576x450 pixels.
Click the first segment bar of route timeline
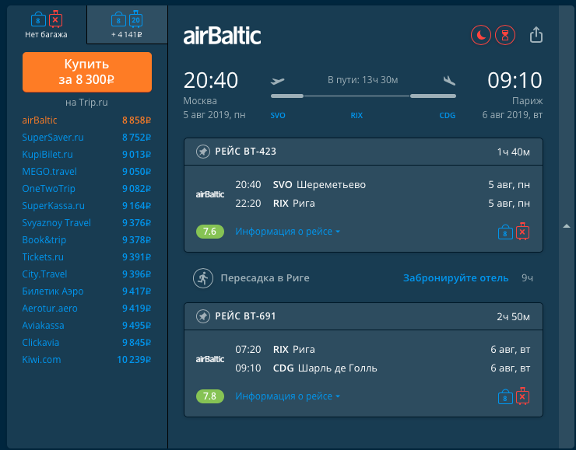pyautogui.click(x=287, y=96)
